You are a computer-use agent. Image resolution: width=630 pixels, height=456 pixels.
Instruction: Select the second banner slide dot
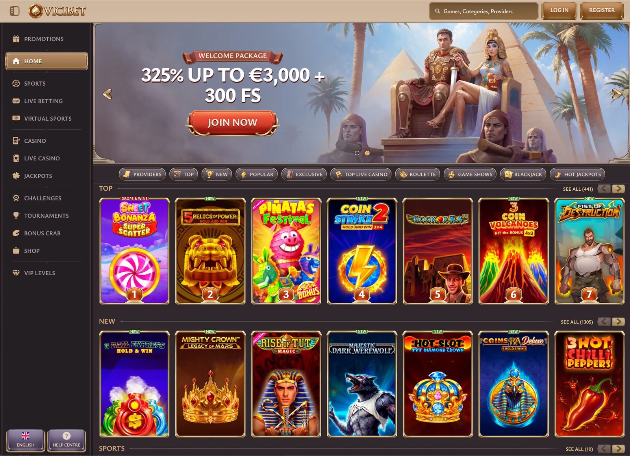tap(367, 153)
